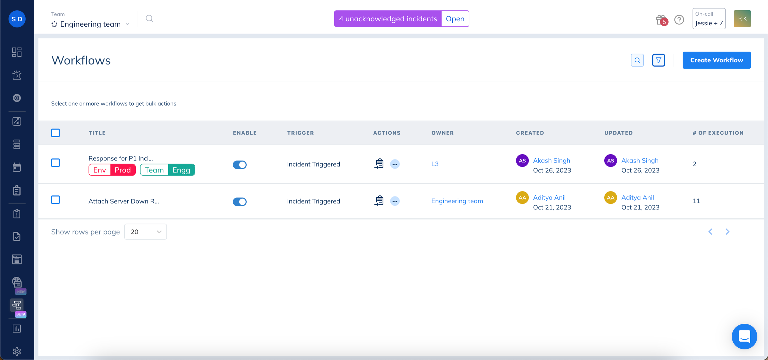Open more actions for Attach Server Down row
The height and width of the screenshot is (360, 768).
[395, 201]
